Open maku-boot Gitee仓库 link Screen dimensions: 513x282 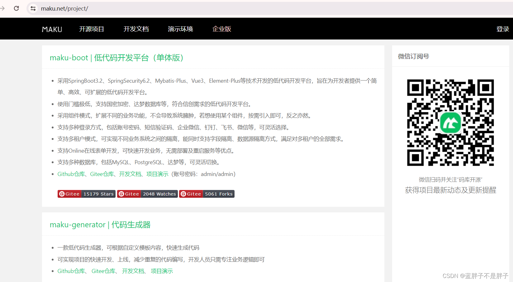tap(102, 174)
